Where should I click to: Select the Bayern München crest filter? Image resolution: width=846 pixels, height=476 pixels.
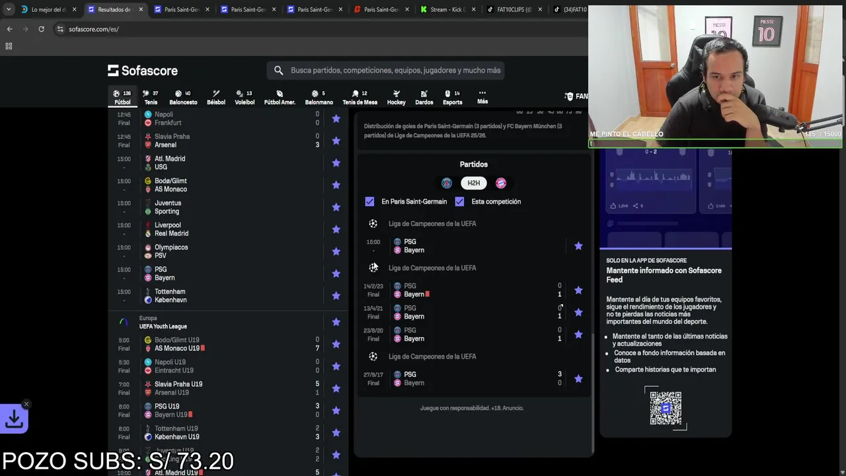point(501,183)
